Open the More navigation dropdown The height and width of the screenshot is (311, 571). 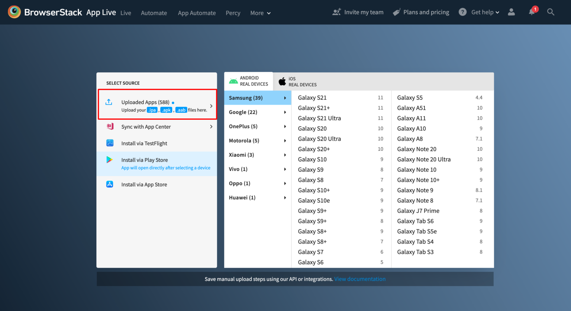click(x=260, y=13)
